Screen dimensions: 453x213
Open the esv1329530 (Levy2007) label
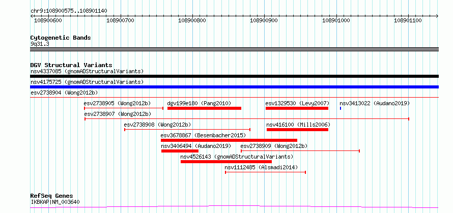tap(297, 103)
